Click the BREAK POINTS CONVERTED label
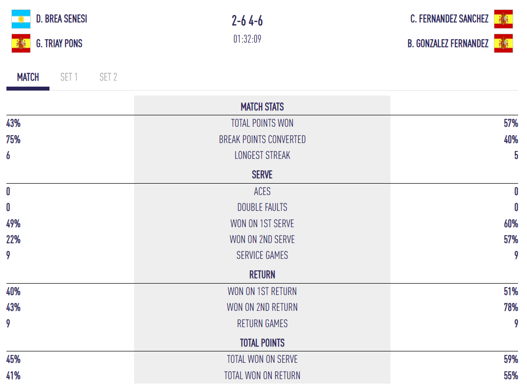 pos(262,140)
